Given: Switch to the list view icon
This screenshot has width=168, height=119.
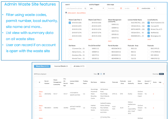Looking at the screenshot, I should tap(101, 74).
